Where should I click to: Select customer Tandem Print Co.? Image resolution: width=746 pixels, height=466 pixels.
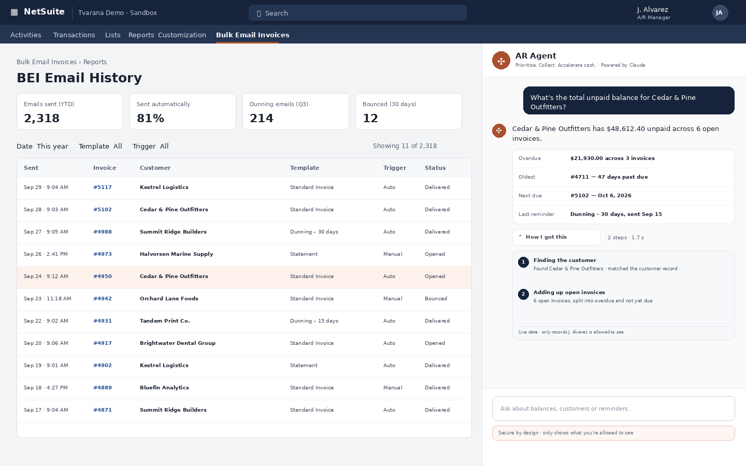pos(165,321)
